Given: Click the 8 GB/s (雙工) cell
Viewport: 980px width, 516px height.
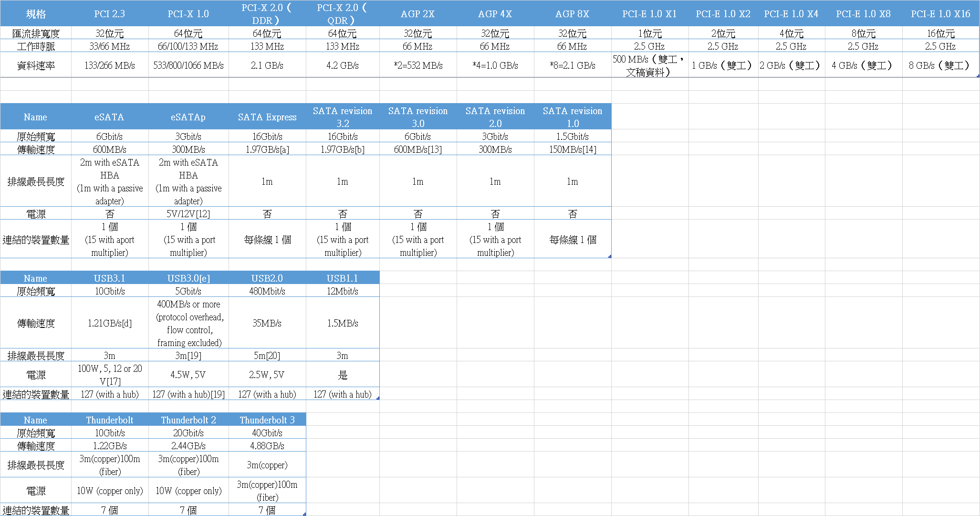Looking at the screenshot, I should pyautogui.click(x=941, y=65).
